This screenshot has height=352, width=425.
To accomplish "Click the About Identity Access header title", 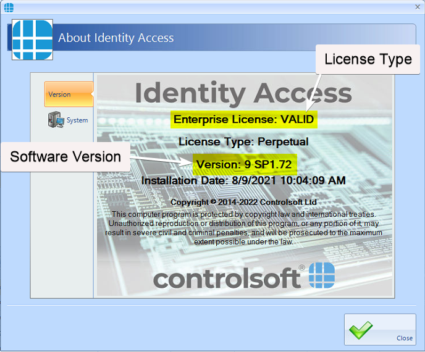I will pyautogui.click(x=116, y=38).
